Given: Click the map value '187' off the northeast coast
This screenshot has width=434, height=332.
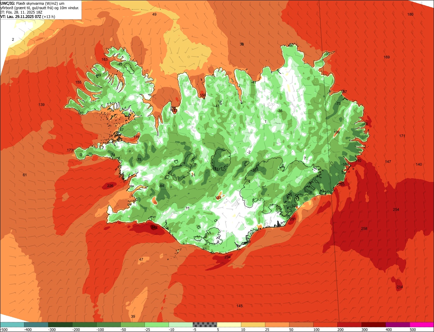Looking at the screenshot, I should pyautogui.click(x=344, y=92).
